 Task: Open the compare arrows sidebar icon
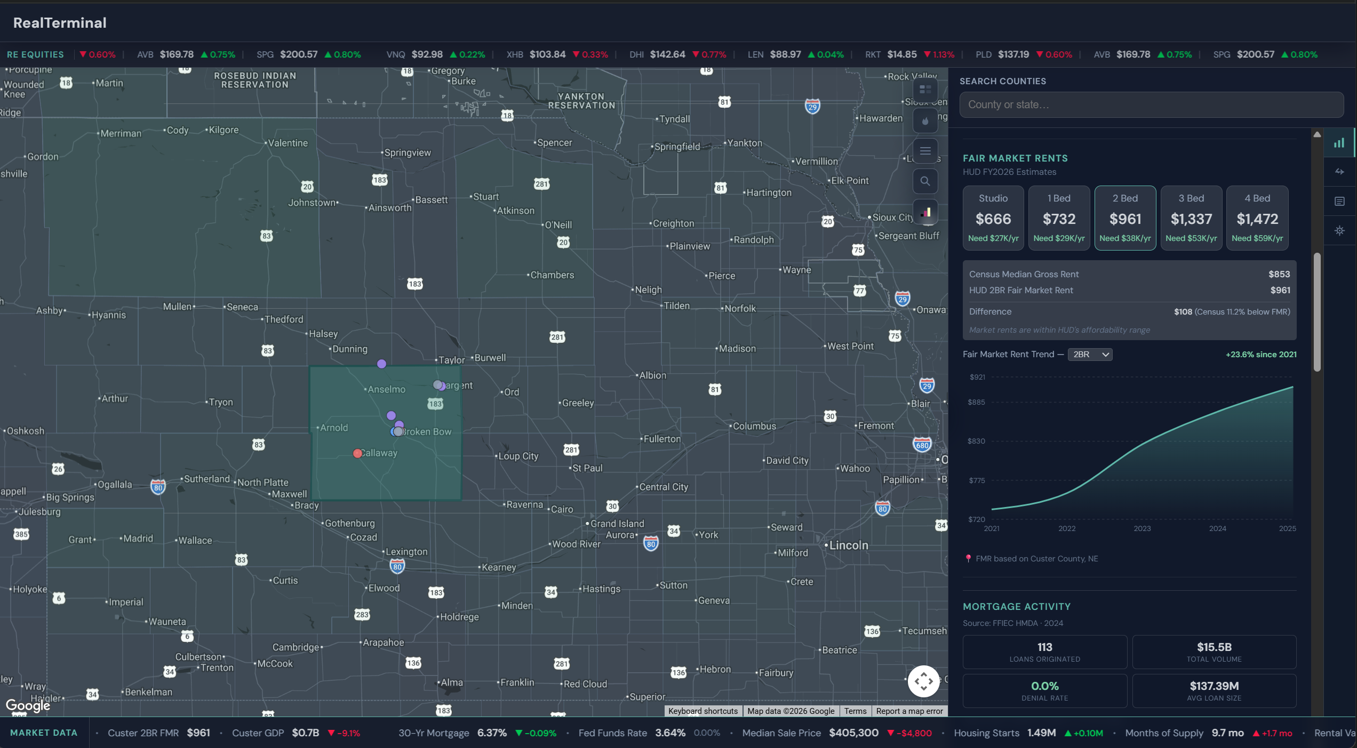coord(1339,172)
